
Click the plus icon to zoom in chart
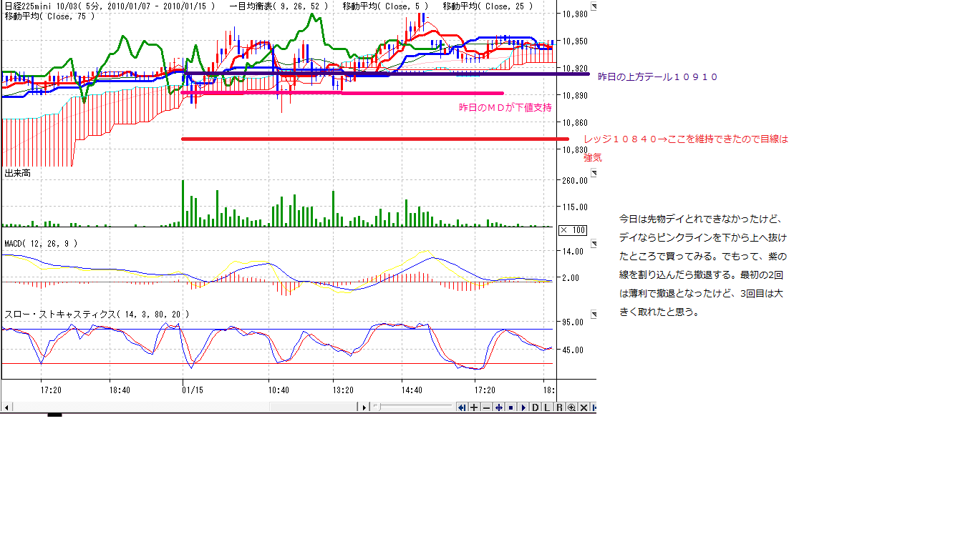click(474, 407)
